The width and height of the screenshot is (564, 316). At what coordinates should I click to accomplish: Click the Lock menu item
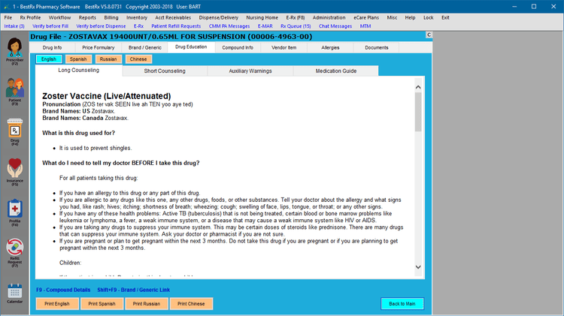pos(429,17)
